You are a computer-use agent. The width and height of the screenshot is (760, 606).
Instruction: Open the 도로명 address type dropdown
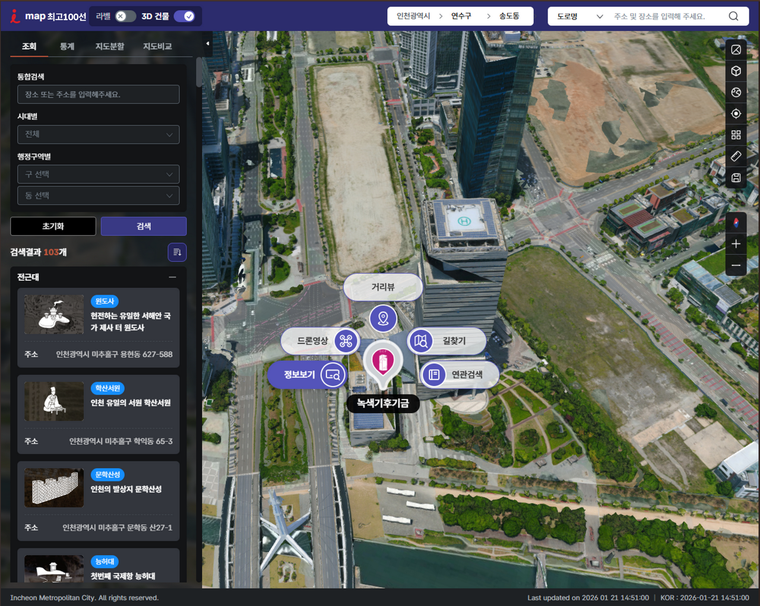[x=579, y=16]
